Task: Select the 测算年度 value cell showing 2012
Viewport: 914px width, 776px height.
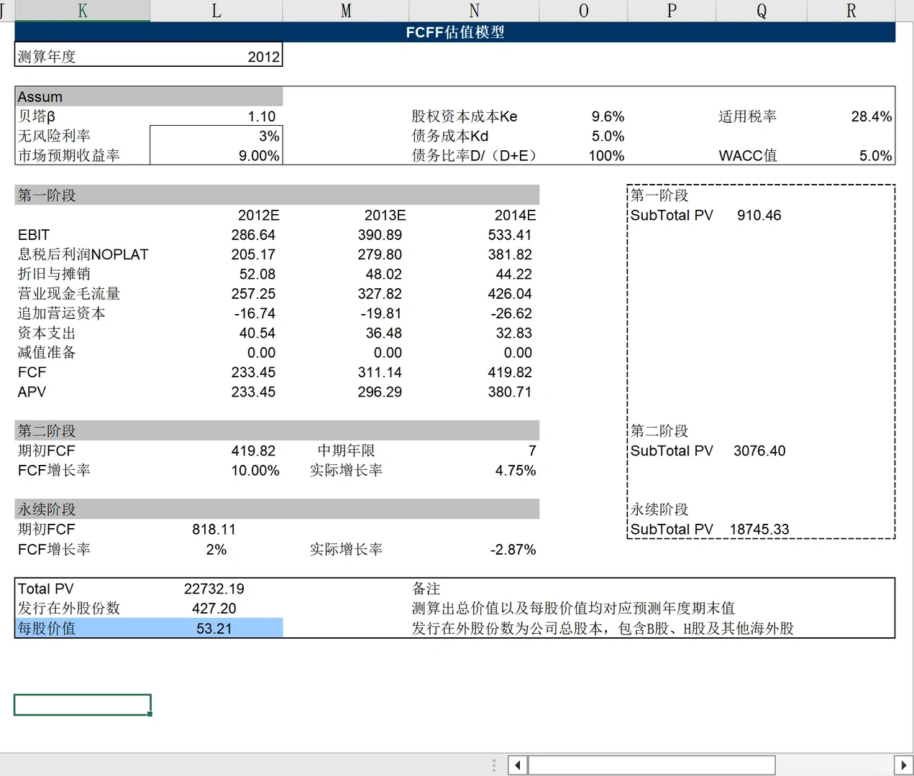Action: click(216, 55)
